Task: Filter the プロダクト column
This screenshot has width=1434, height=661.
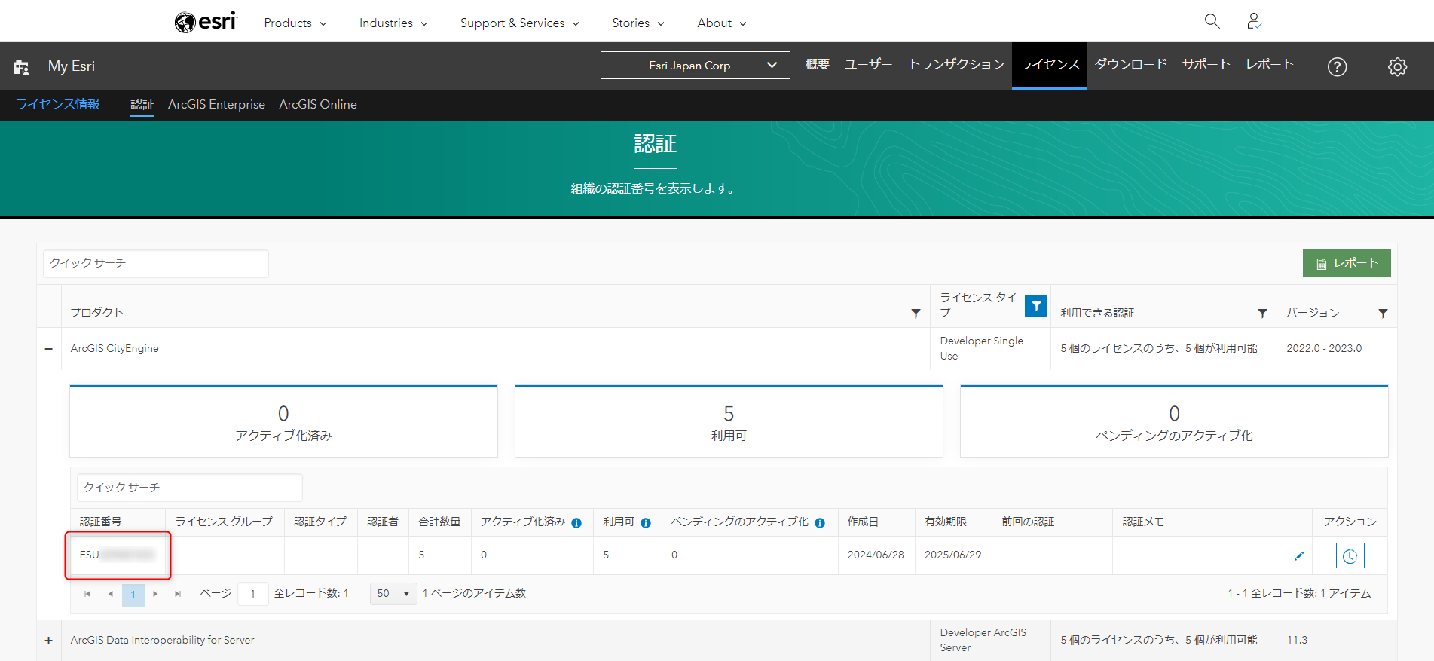Action: 916,313
